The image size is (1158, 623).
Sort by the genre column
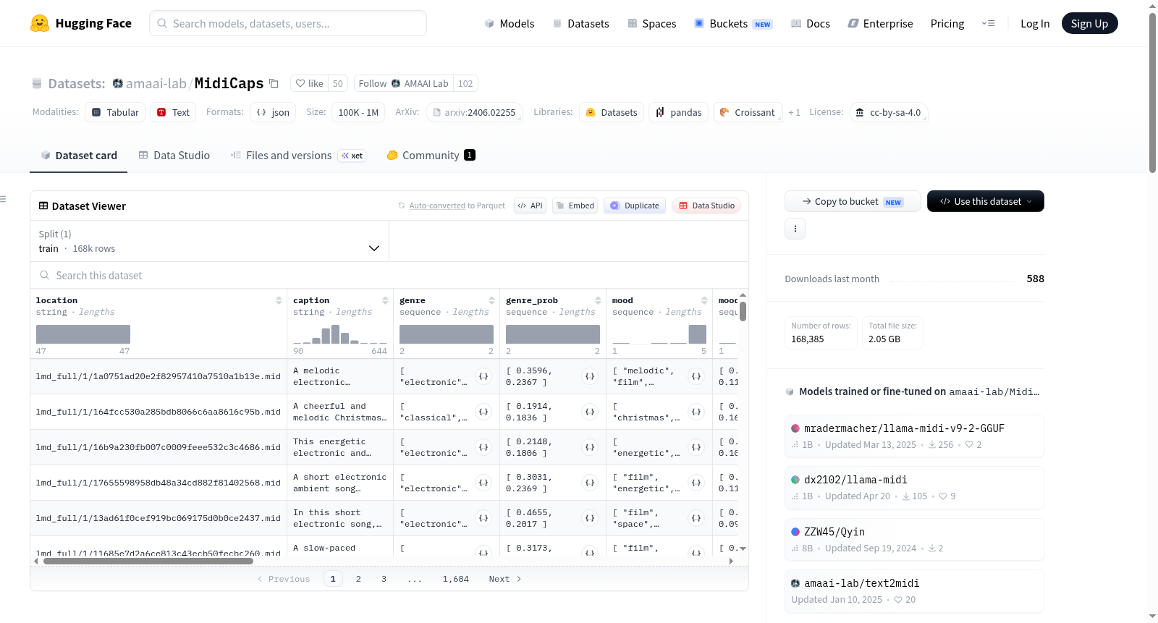click(491, 300)
